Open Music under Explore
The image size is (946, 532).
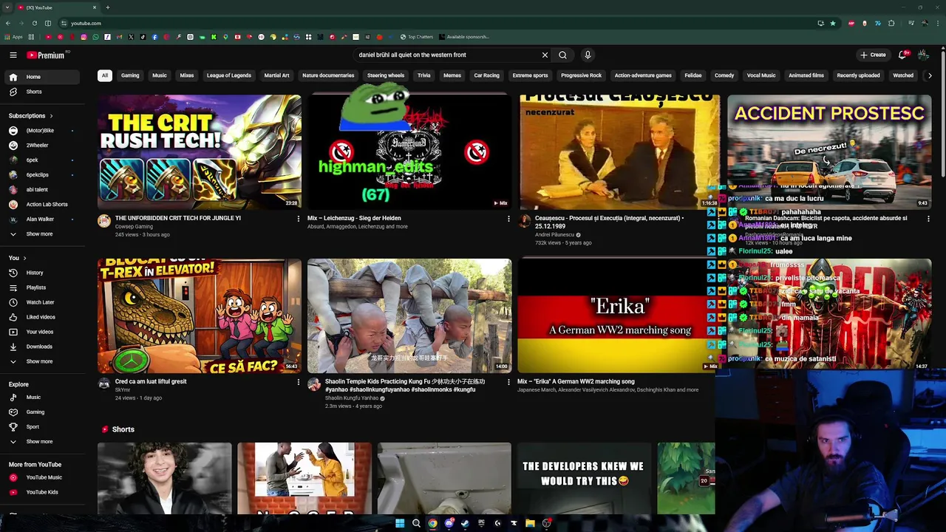coord(43,398)
